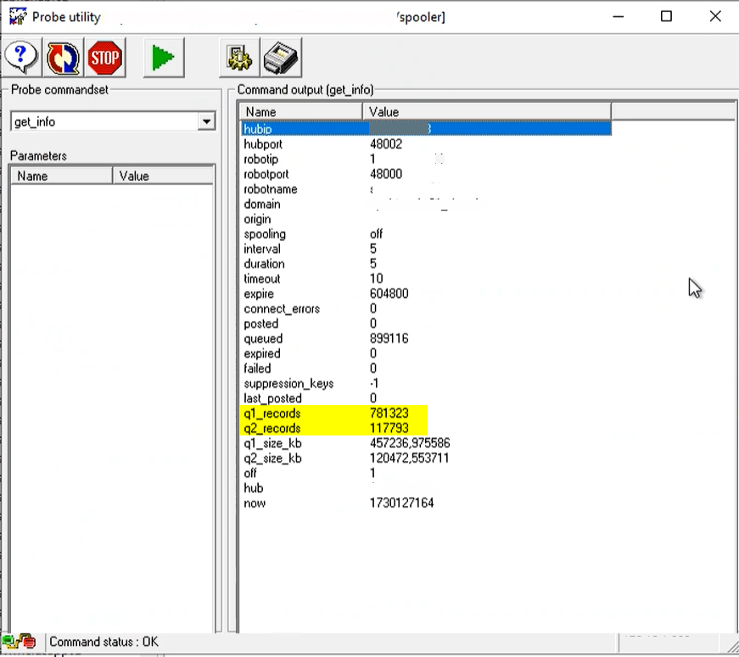Click the printer toolbar icon

pos(280,58)
